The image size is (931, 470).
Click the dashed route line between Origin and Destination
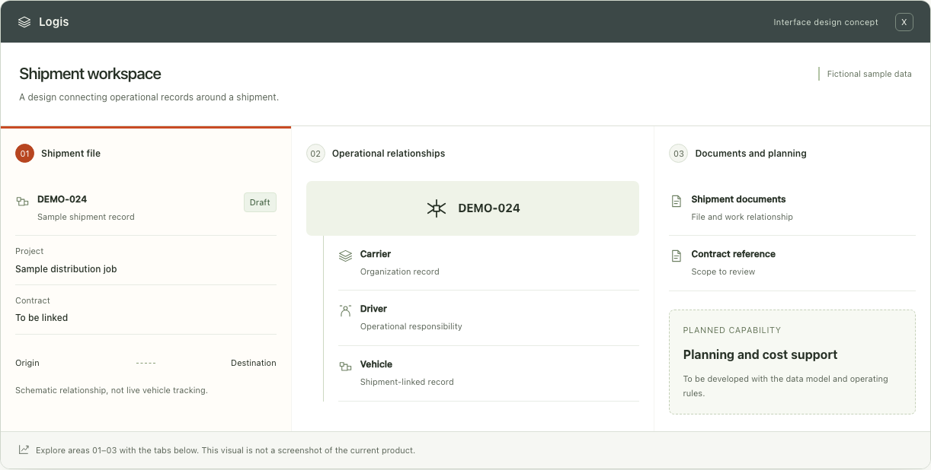click(146, 364)
